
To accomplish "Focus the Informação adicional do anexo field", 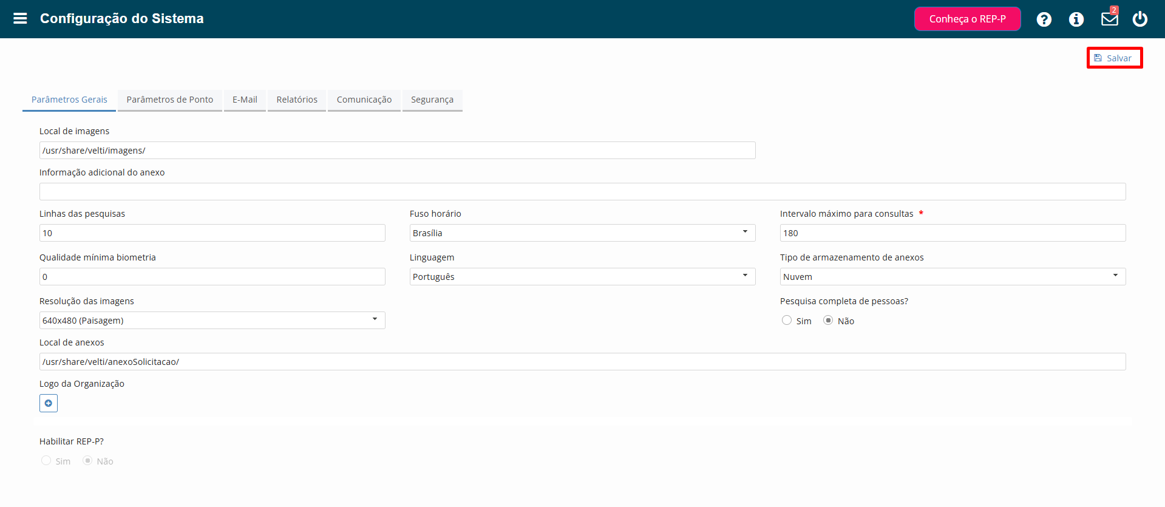I will [x=582, y=192].
